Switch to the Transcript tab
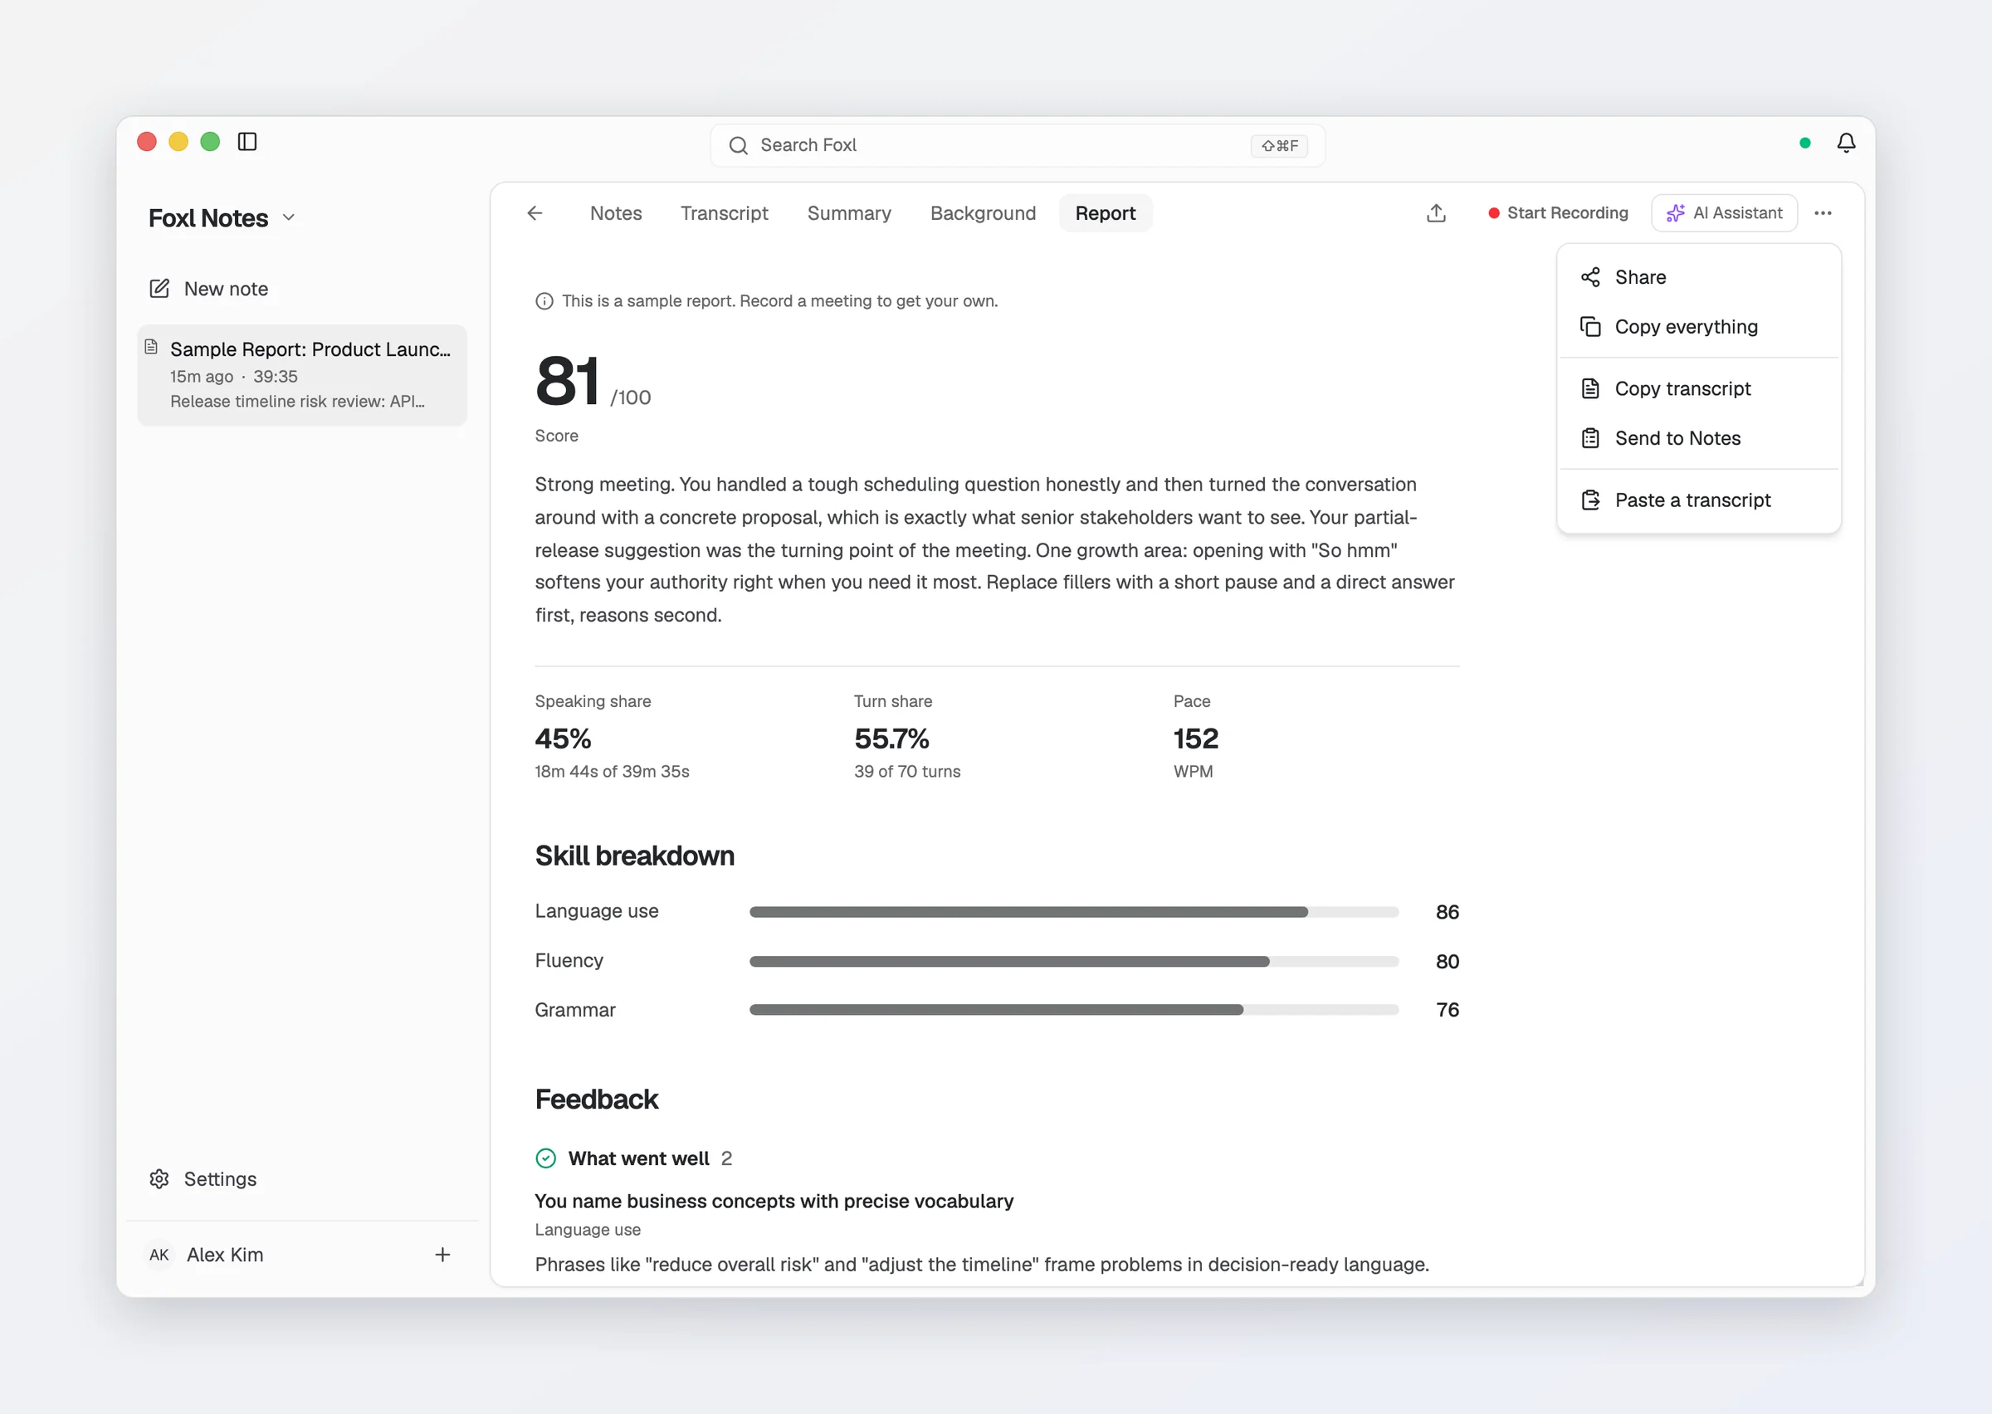The image size is (1992, 1414). [725, 213]
